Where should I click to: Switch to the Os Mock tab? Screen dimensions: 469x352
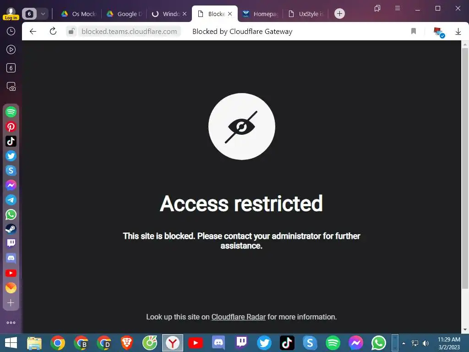[x=78, y=14]
